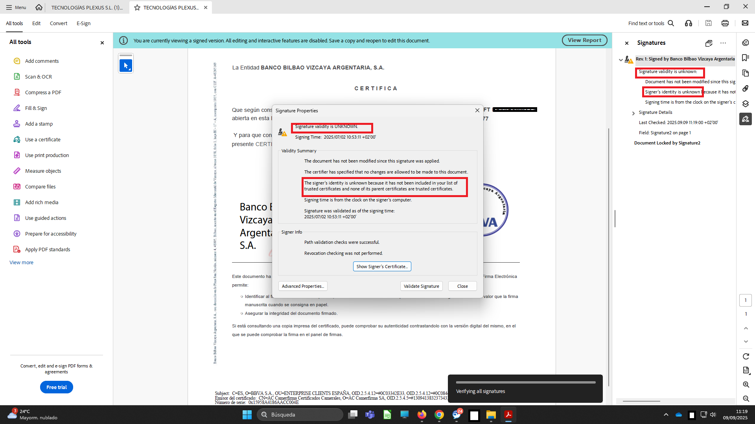Close the Signatures panel
755x424 pixels.
(627, 43)
